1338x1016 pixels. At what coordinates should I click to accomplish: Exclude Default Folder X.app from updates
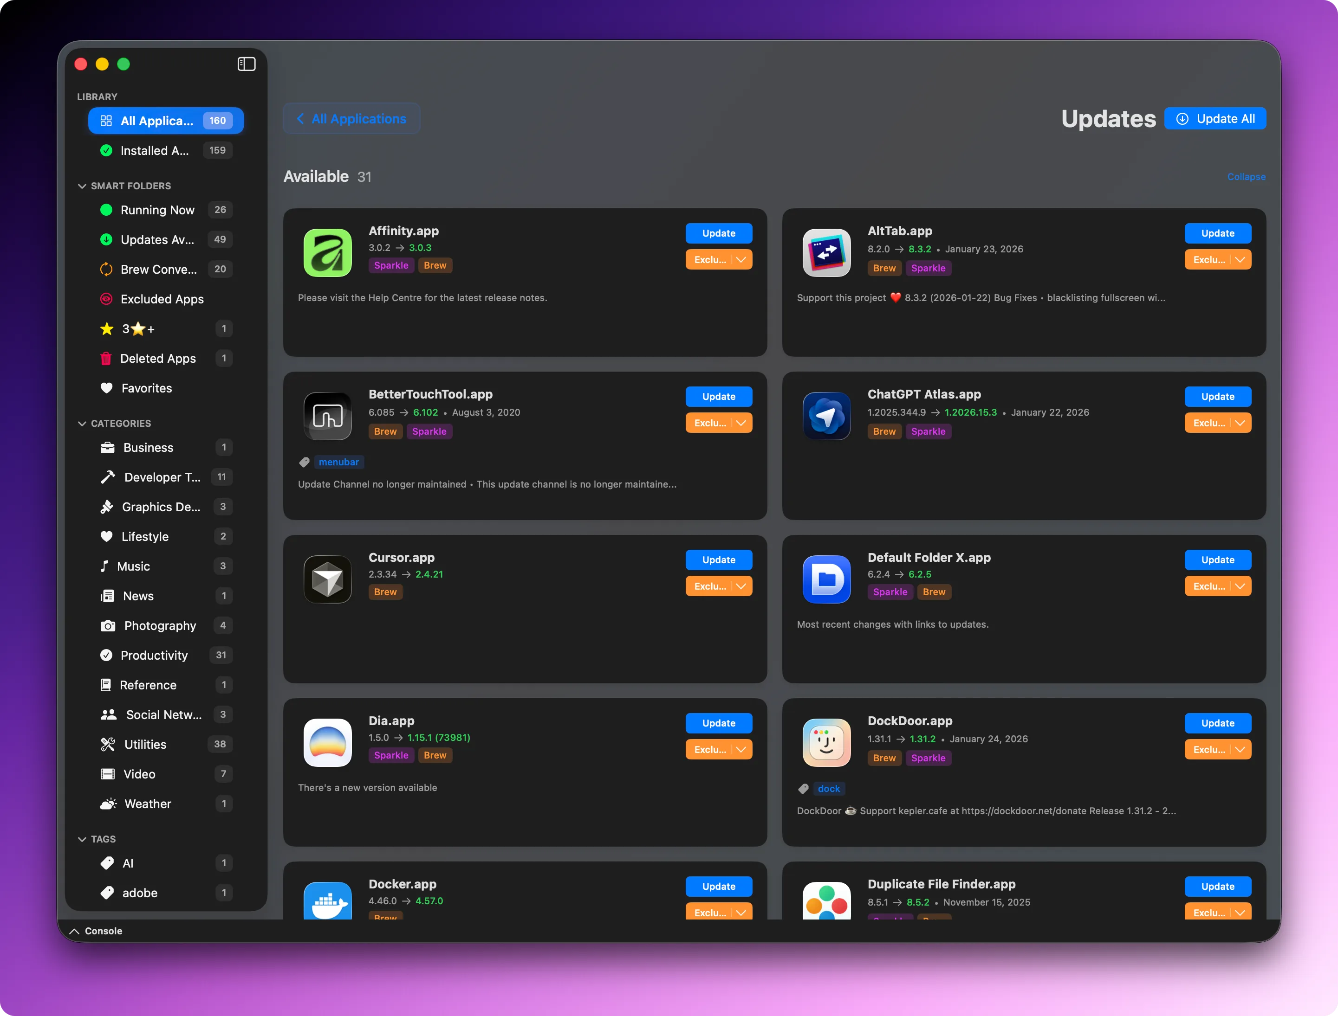pos(1207,586)
